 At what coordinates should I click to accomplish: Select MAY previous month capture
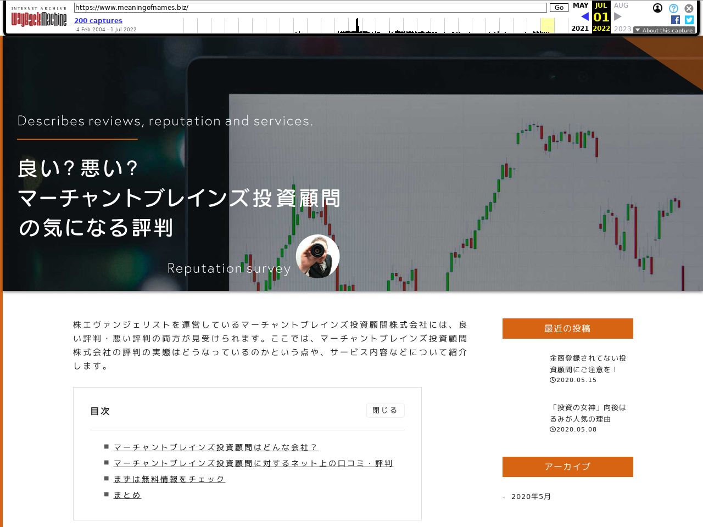[x=581, y=5]
